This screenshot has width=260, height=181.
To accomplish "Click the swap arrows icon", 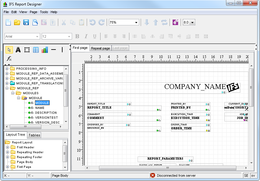I will coord(164,22).
